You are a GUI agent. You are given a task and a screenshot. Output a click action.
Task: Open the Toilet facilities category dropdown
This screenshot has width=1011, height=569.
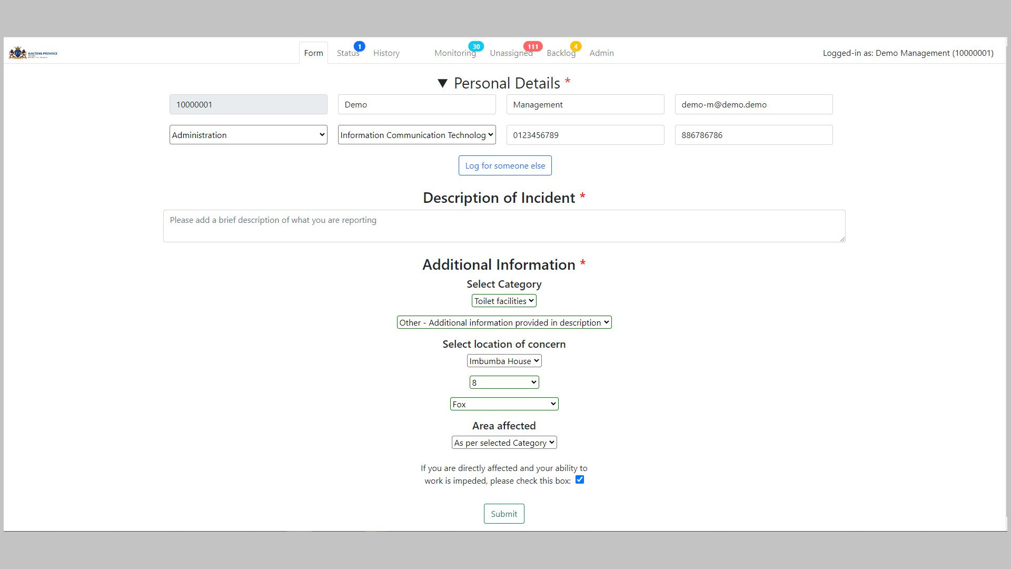504,301
